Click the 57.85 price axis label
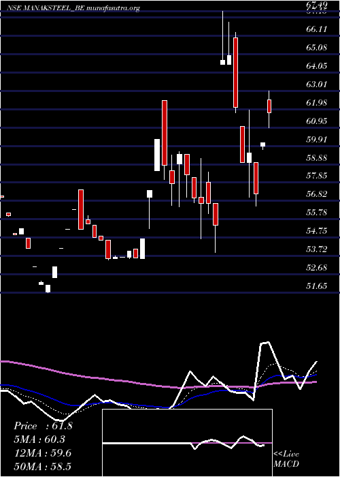 [317, 176]
